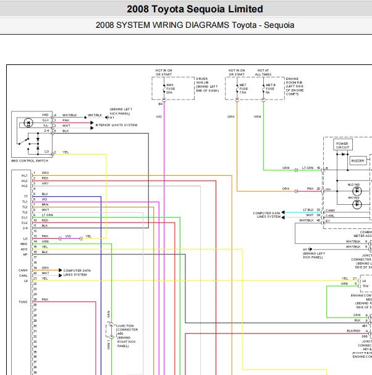Click the "BLK/RED 4" connector label
The image size is (372, 375).
[x=357, y=331]
